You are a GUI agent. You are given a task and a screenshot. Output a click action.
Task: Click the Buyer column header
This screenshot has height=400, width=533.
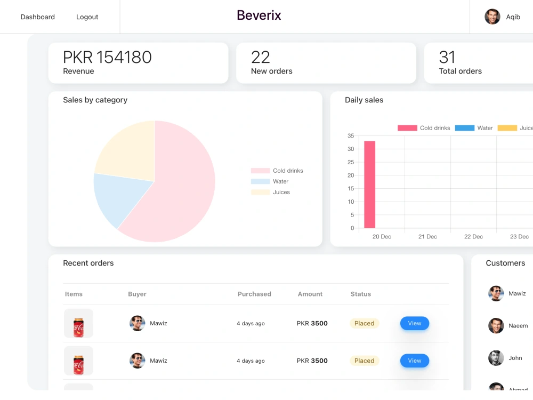click(137, 294)
